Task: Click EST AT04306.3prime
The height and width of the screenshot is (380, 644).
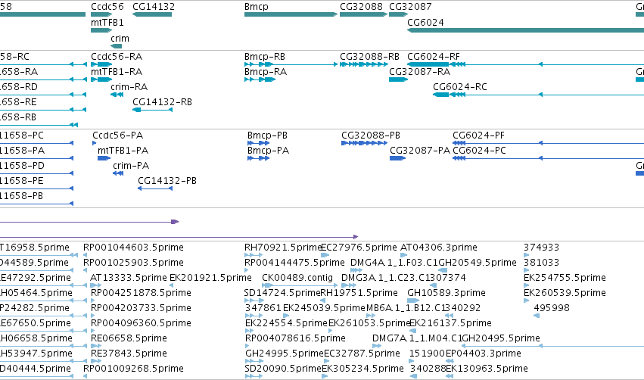Action: click(439, 248)
